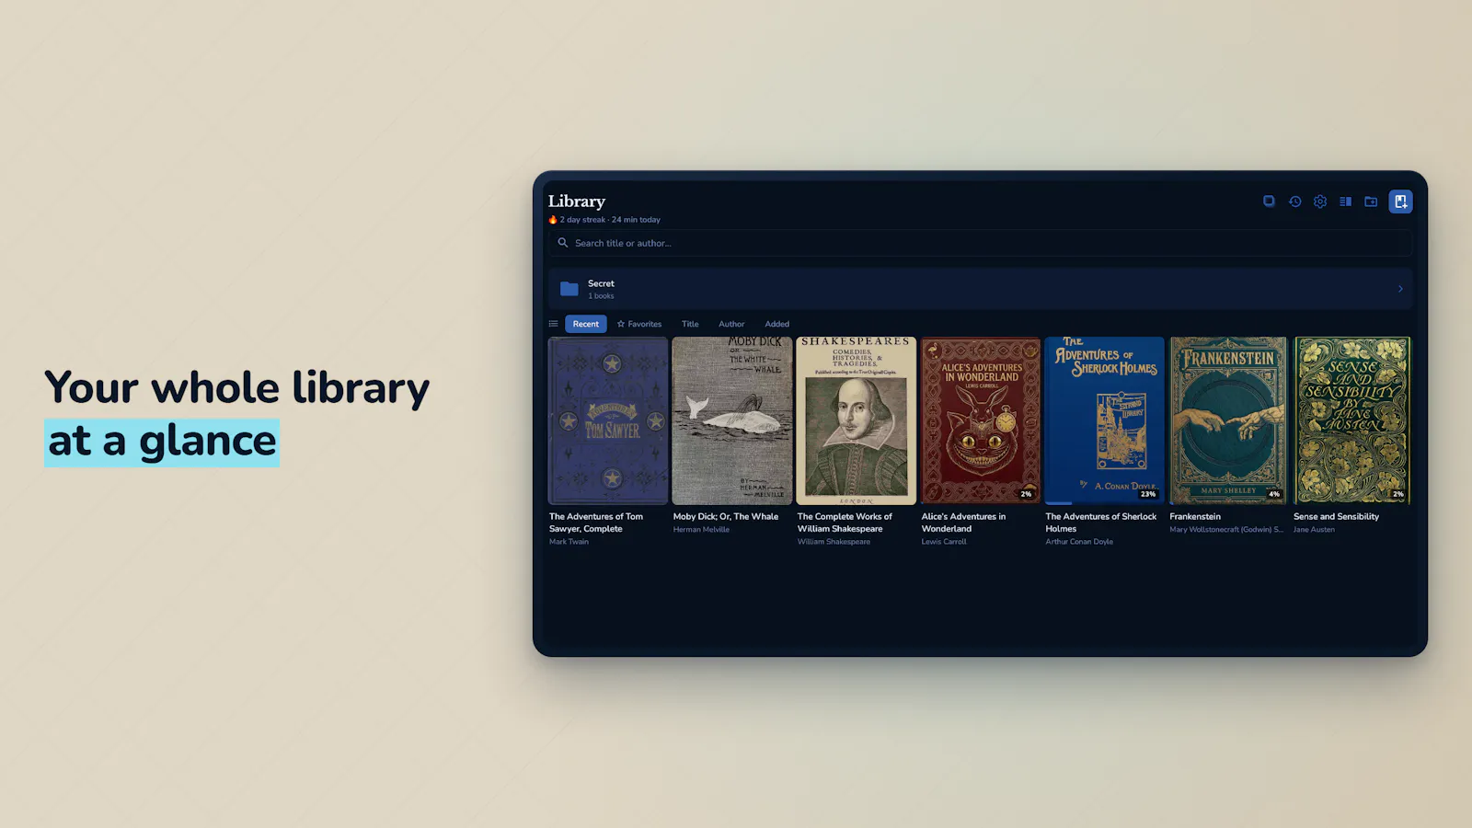This screenshot has height=828, width=1472.
Task: Sort the library by Title
Action: (x=690, y=324)
